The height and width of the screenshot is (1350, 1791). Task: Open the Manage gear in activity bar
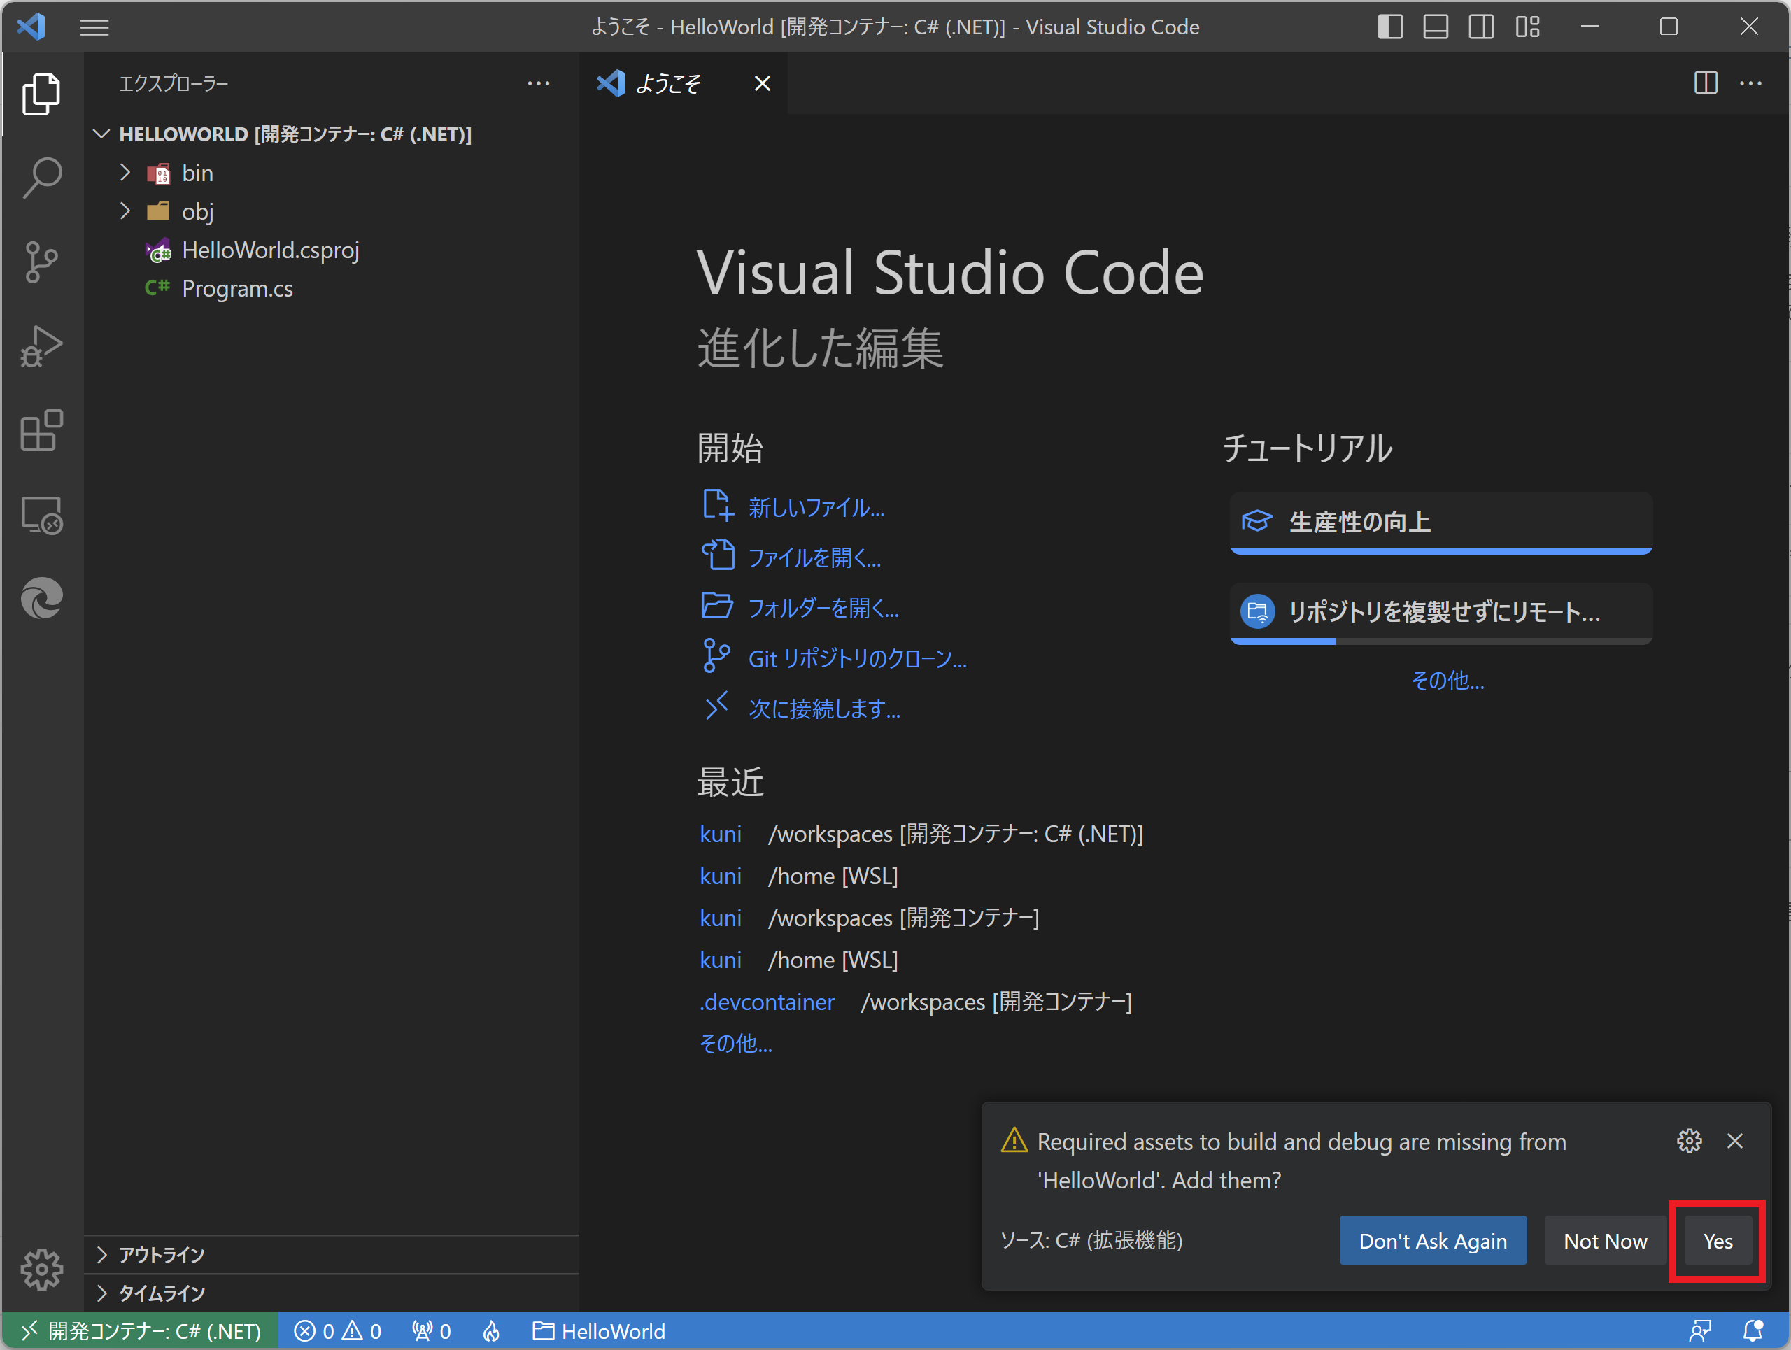tap(41, 1268)
